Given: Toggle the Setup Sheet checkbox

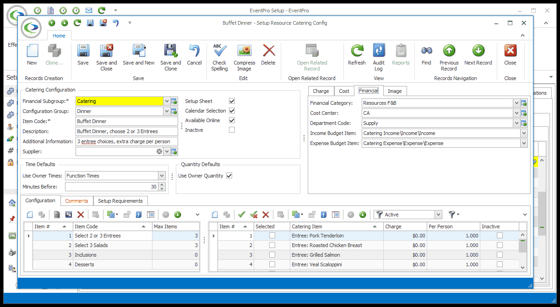Looking at the screenshot, I should coord(232,101).
